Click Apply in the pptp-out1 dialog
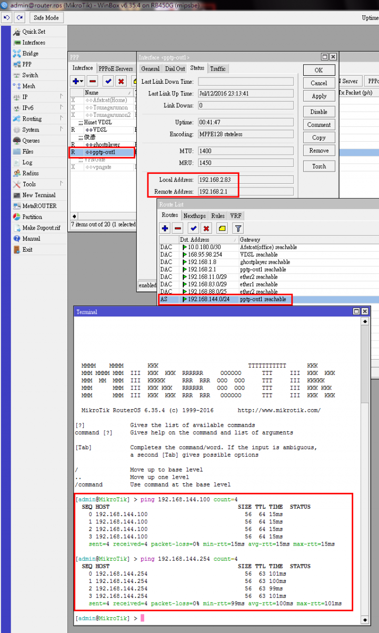 (x=319, y=96)
